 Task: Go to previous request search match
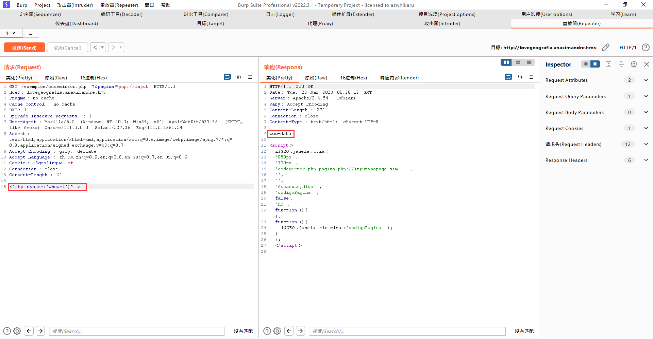tap(29, 331)
